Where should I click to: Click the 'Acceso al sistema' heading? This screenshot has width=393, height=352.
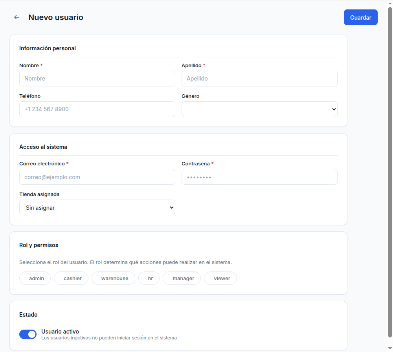(x=43, y=147)
